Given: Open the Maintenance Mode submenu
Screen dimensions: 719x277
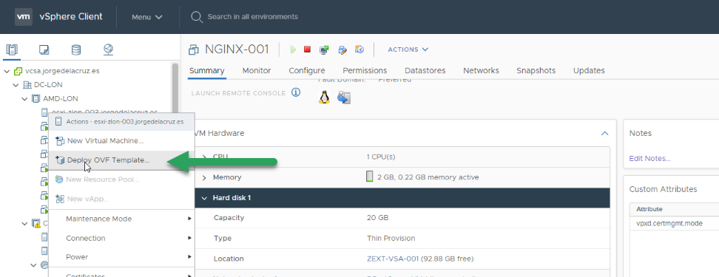Looking at the screenshot, I should [121, 219].
